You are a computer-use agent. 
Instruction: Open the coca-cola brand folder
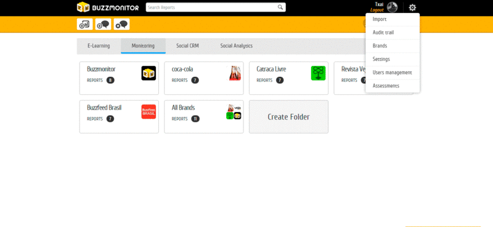point(204,78)
